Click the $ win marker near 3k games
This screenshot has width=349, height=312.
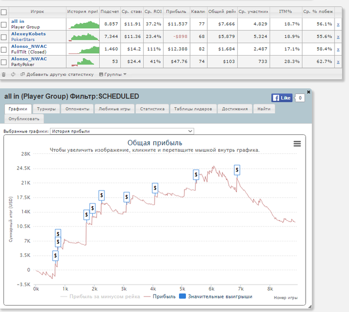click(x=127, y=197)
